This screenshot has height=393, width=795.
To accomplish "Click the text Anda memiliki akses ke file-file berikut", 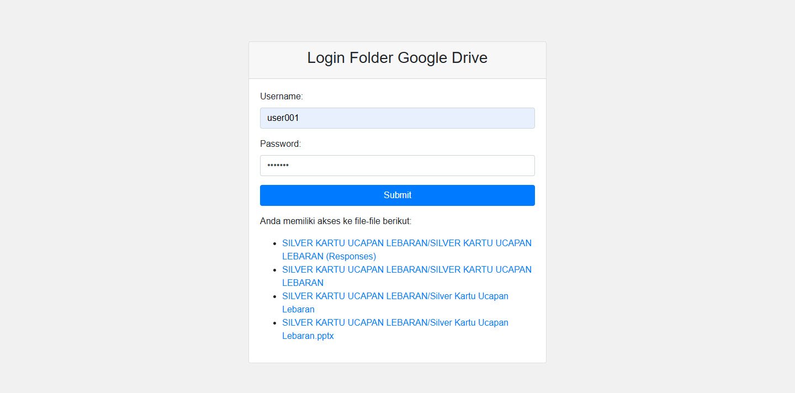I will (336, 221).
